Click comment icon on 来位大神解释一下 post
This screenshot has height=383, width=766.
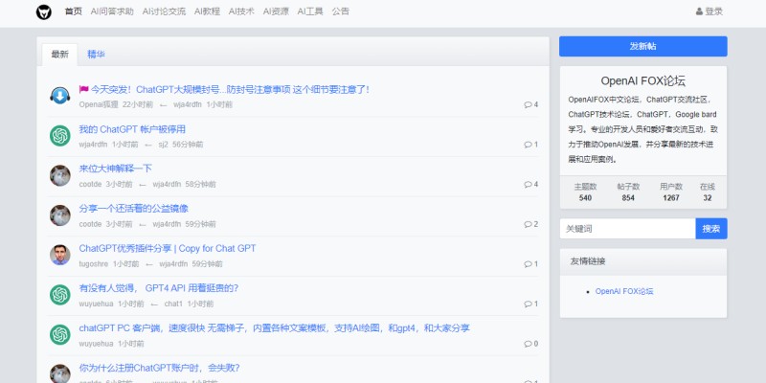coord(528,184)
